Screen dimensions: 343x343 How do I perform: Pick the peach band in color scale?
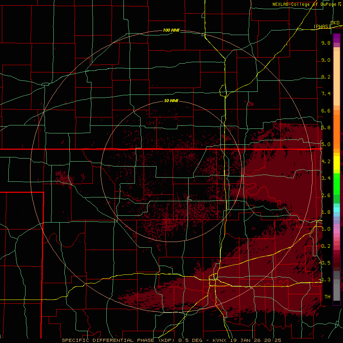click(337, 78)
